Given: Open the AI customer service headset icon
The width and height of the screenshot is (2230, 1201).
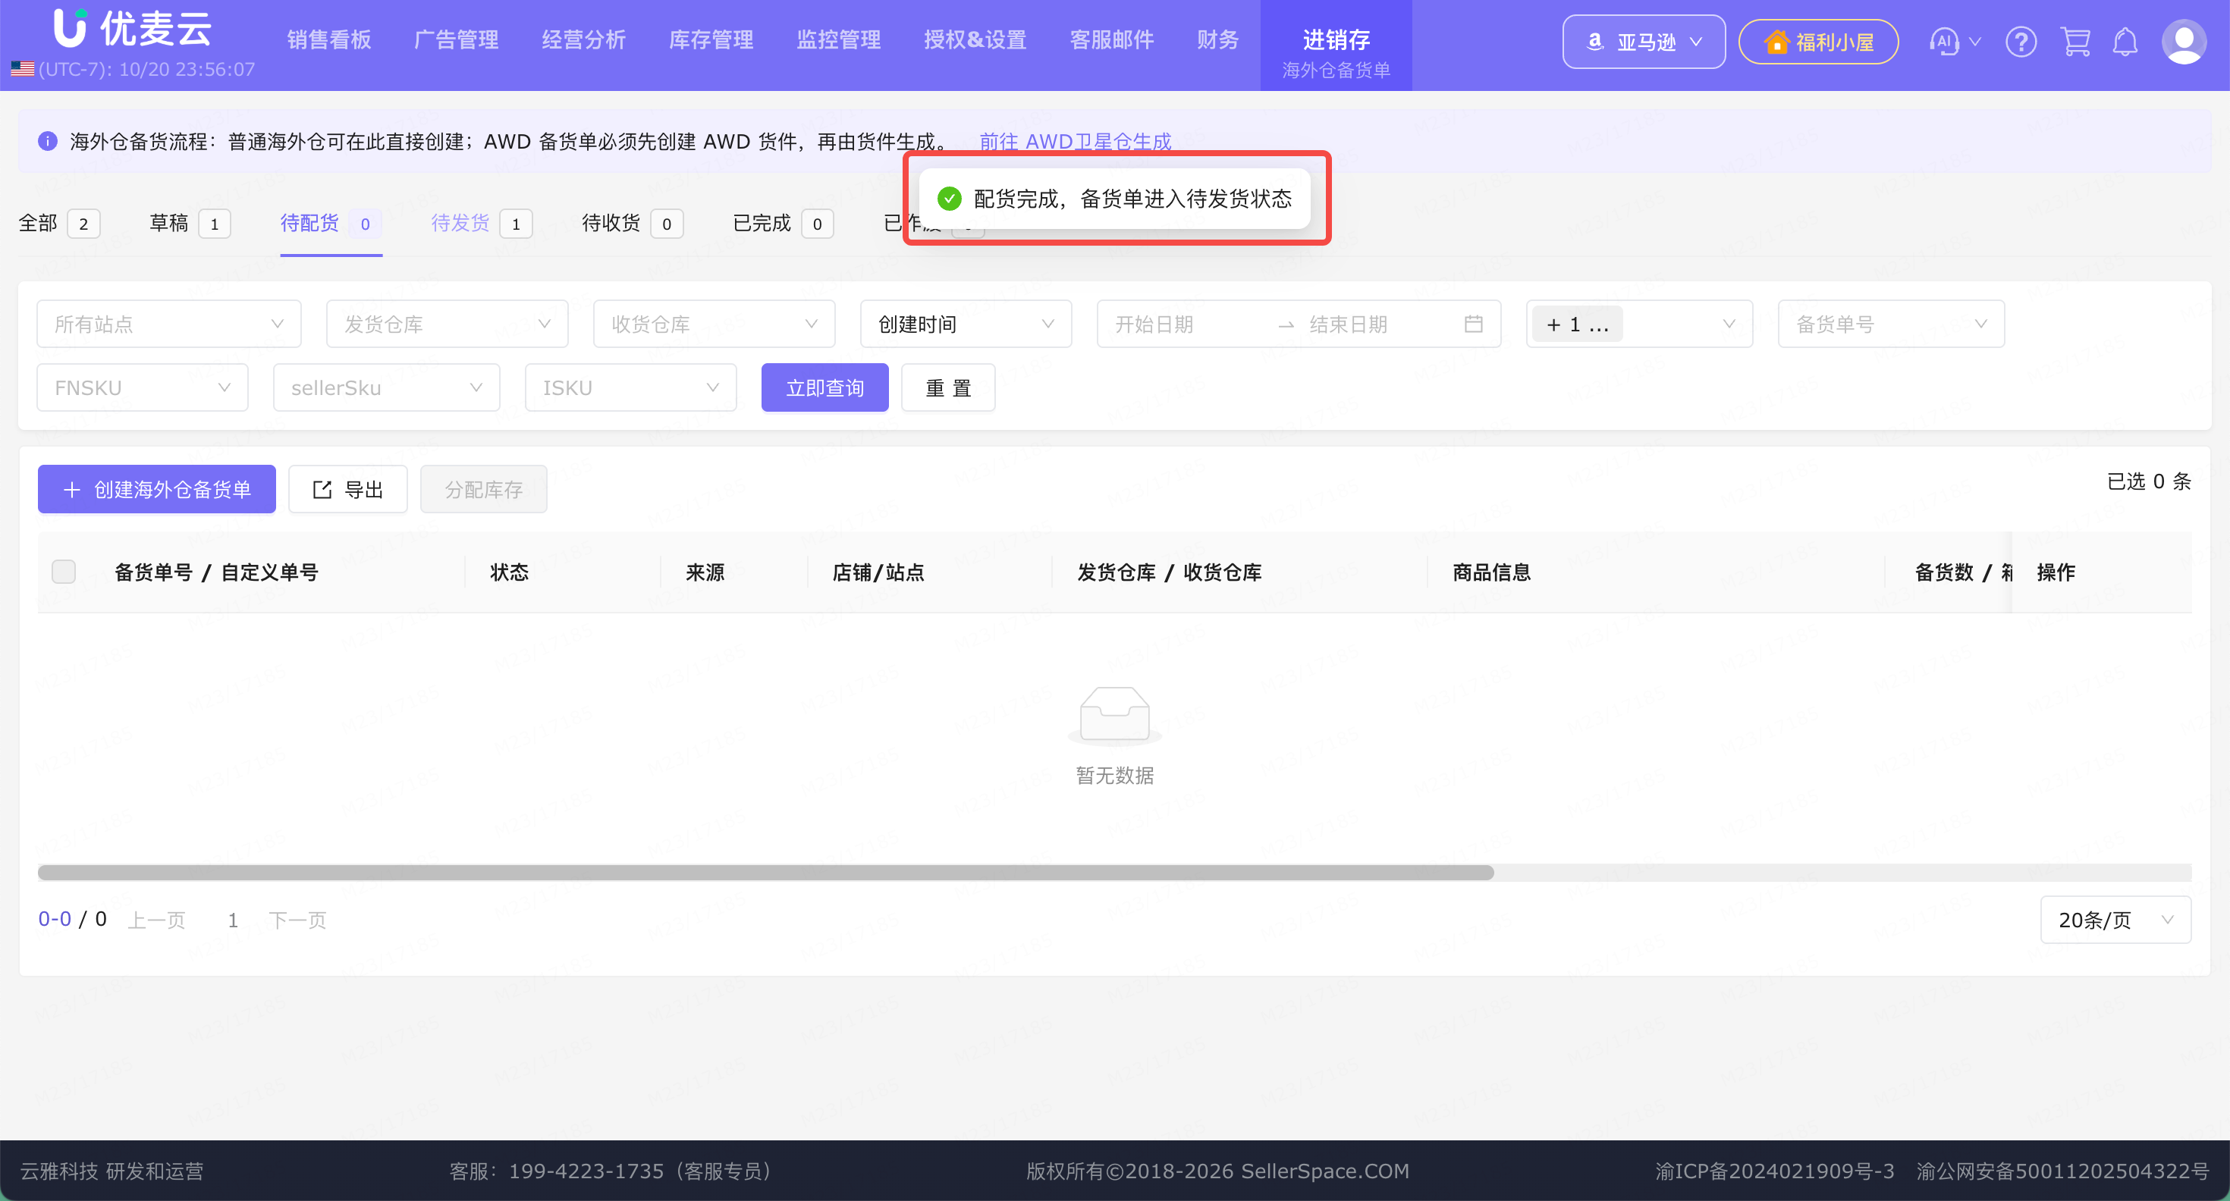Looking at the screenshot, I should click(1943, 42).
